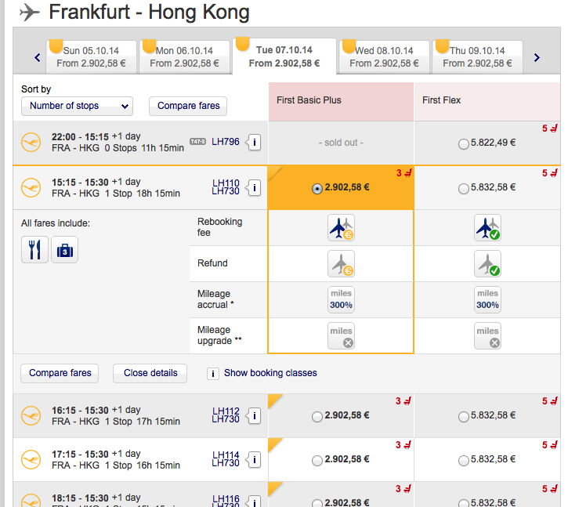Click Lufthansa logo on the 16:15 flight
568x507 pixels.
[x=31, y=415]
